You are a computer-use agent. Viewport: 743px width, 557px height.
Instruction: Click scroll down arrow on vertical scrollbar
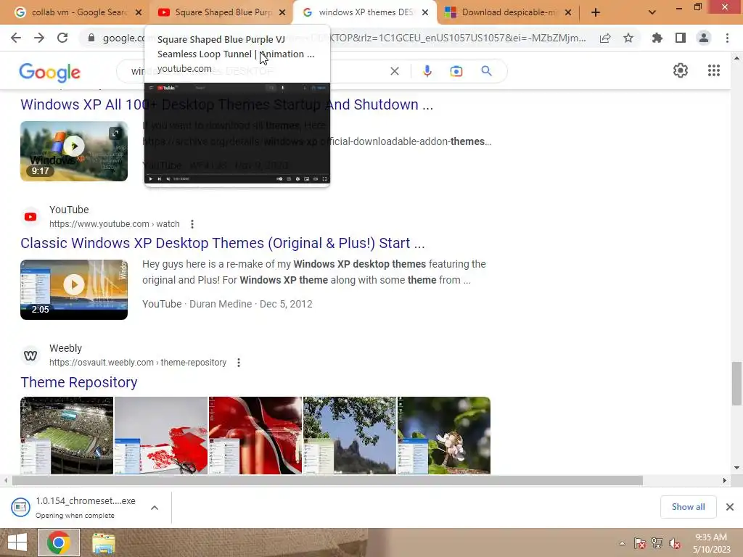coord(736,468)
